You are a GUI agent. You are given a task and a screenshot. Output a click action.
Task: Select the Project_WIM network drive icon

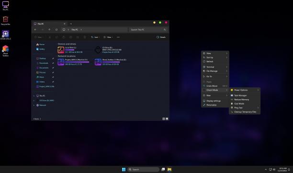[x=61, y=62]
